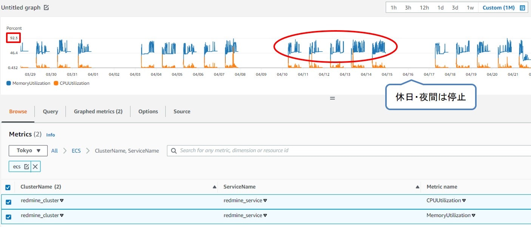
Task: Open the custom date range calendar
Action: click(522, 8)
